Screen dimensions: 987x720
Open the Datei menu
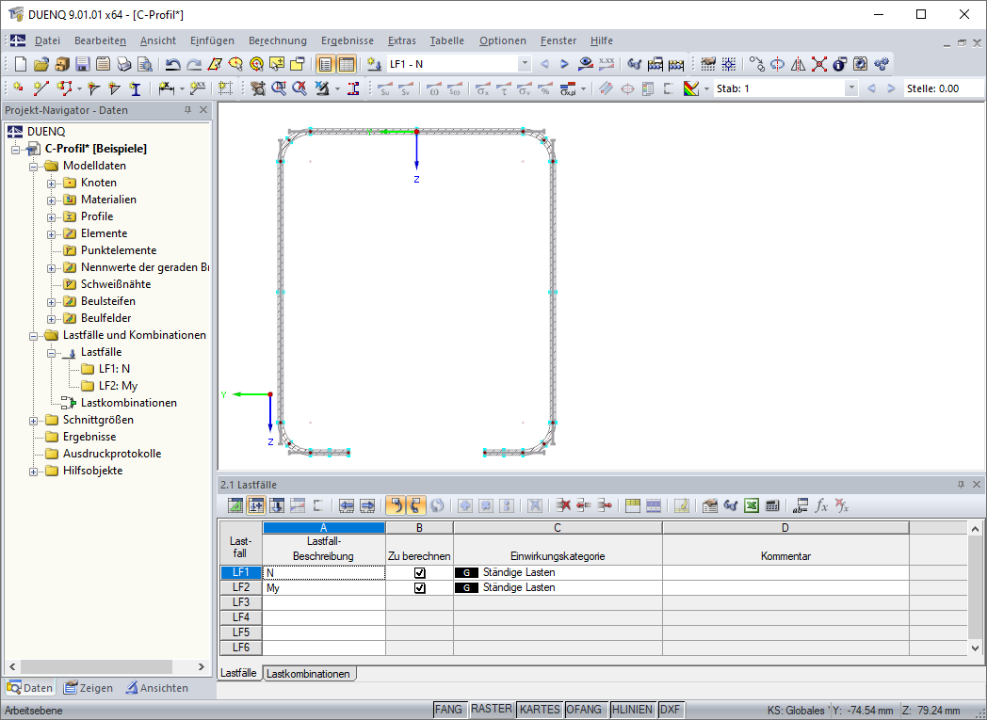[x=47, y=40]
